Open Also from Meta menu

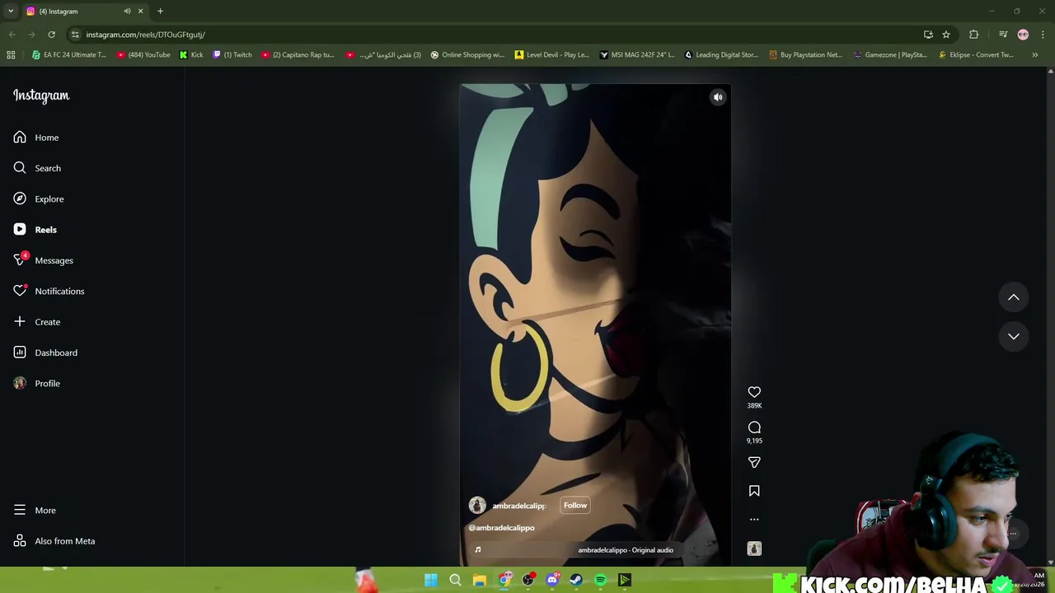54,541
